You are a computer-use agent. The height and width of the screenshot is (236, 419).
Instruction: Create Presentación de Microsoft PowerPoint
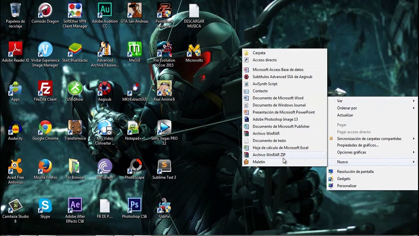pos(284,112)
